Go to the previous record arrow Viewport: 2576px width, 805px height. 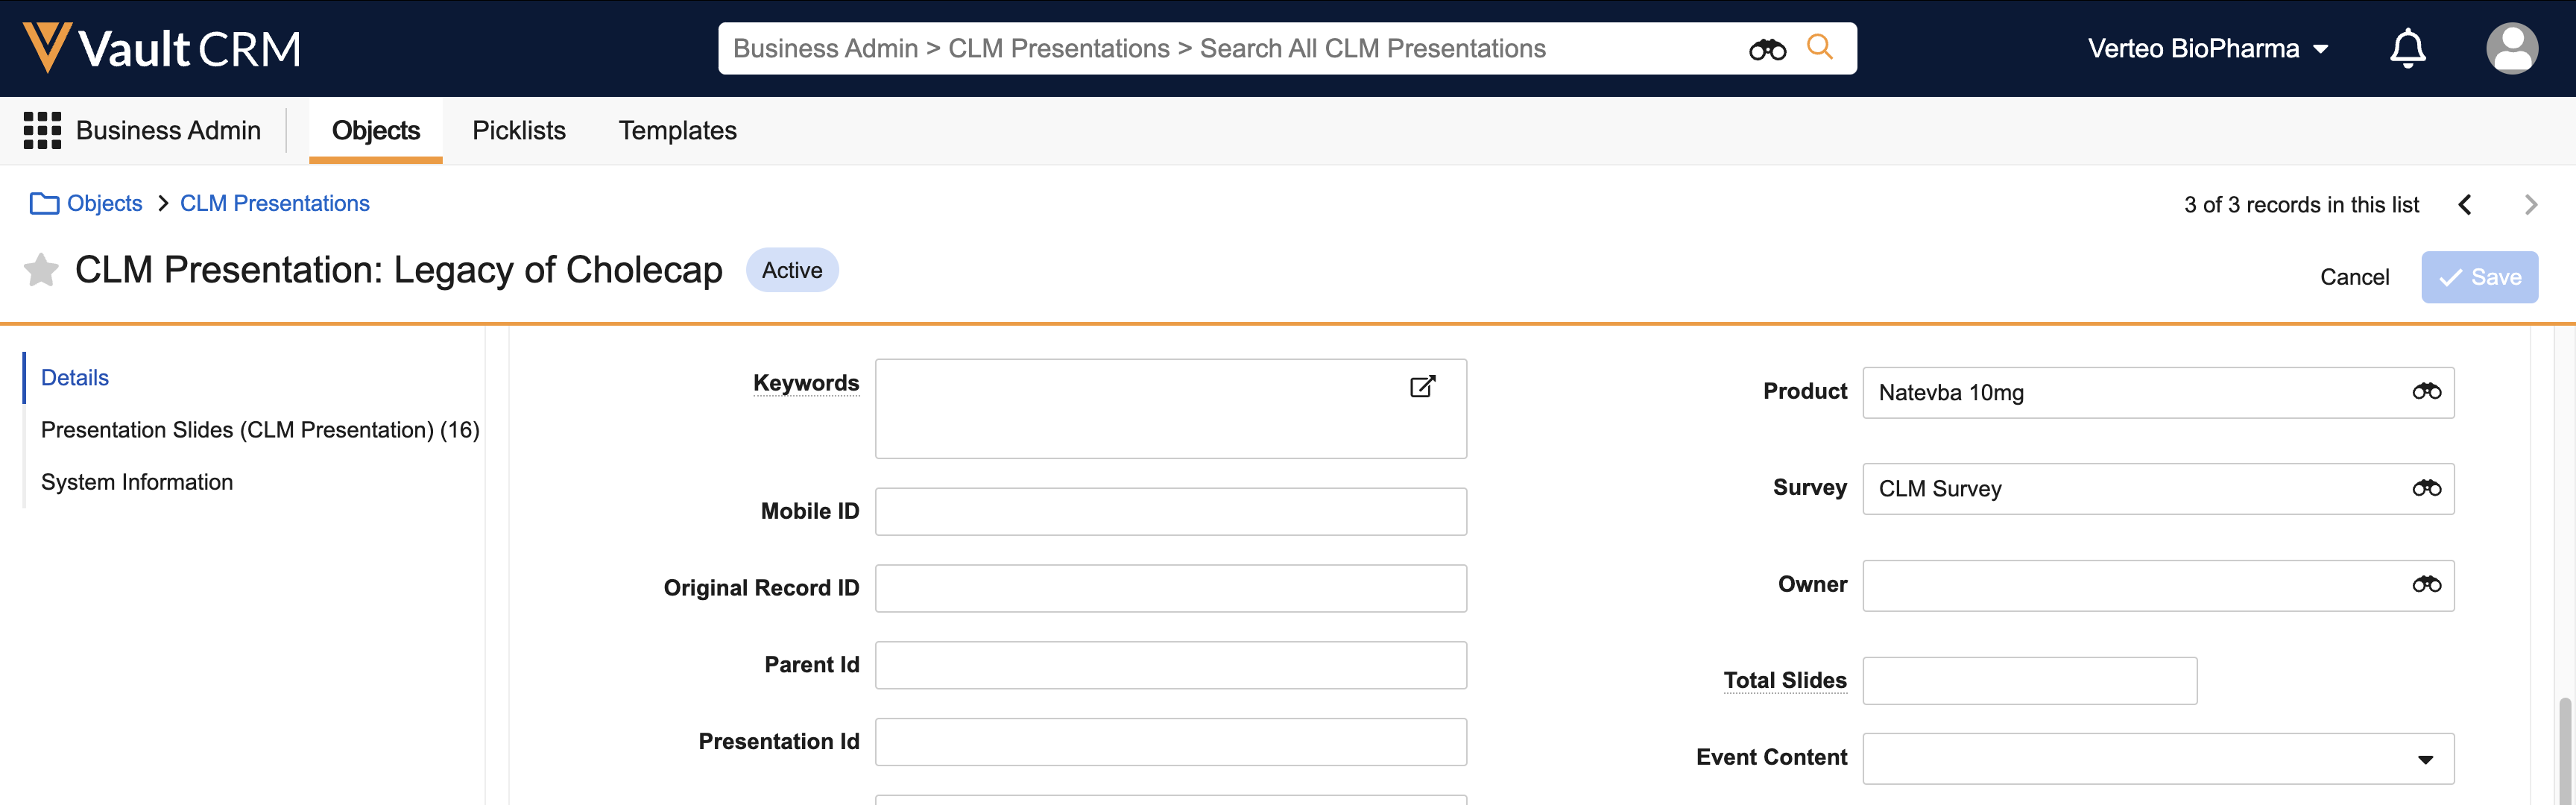pos(2465,205)
